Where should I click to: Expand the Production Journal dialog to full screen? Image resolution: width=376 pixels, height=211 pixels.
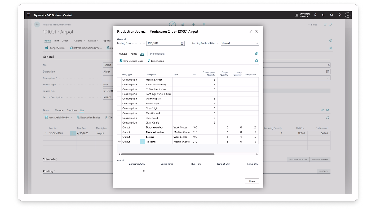click(251, 32)
